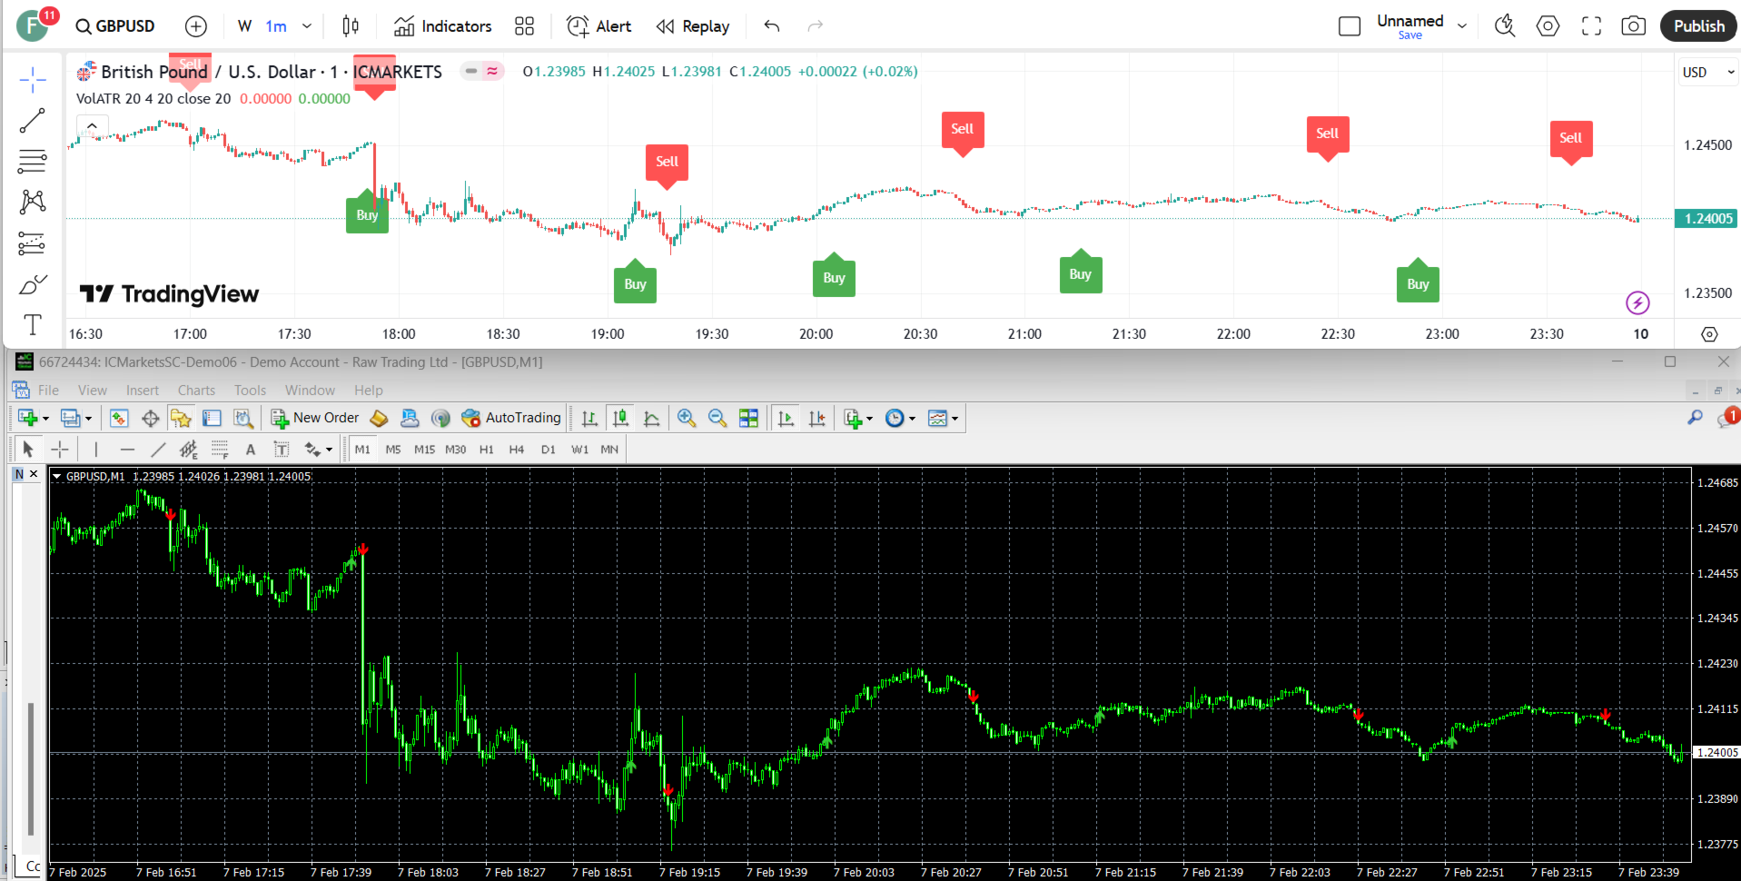Viewport: 1741px width, 881px height.
Task: Activate the M1 timeframe button
Action: point(362,449)
